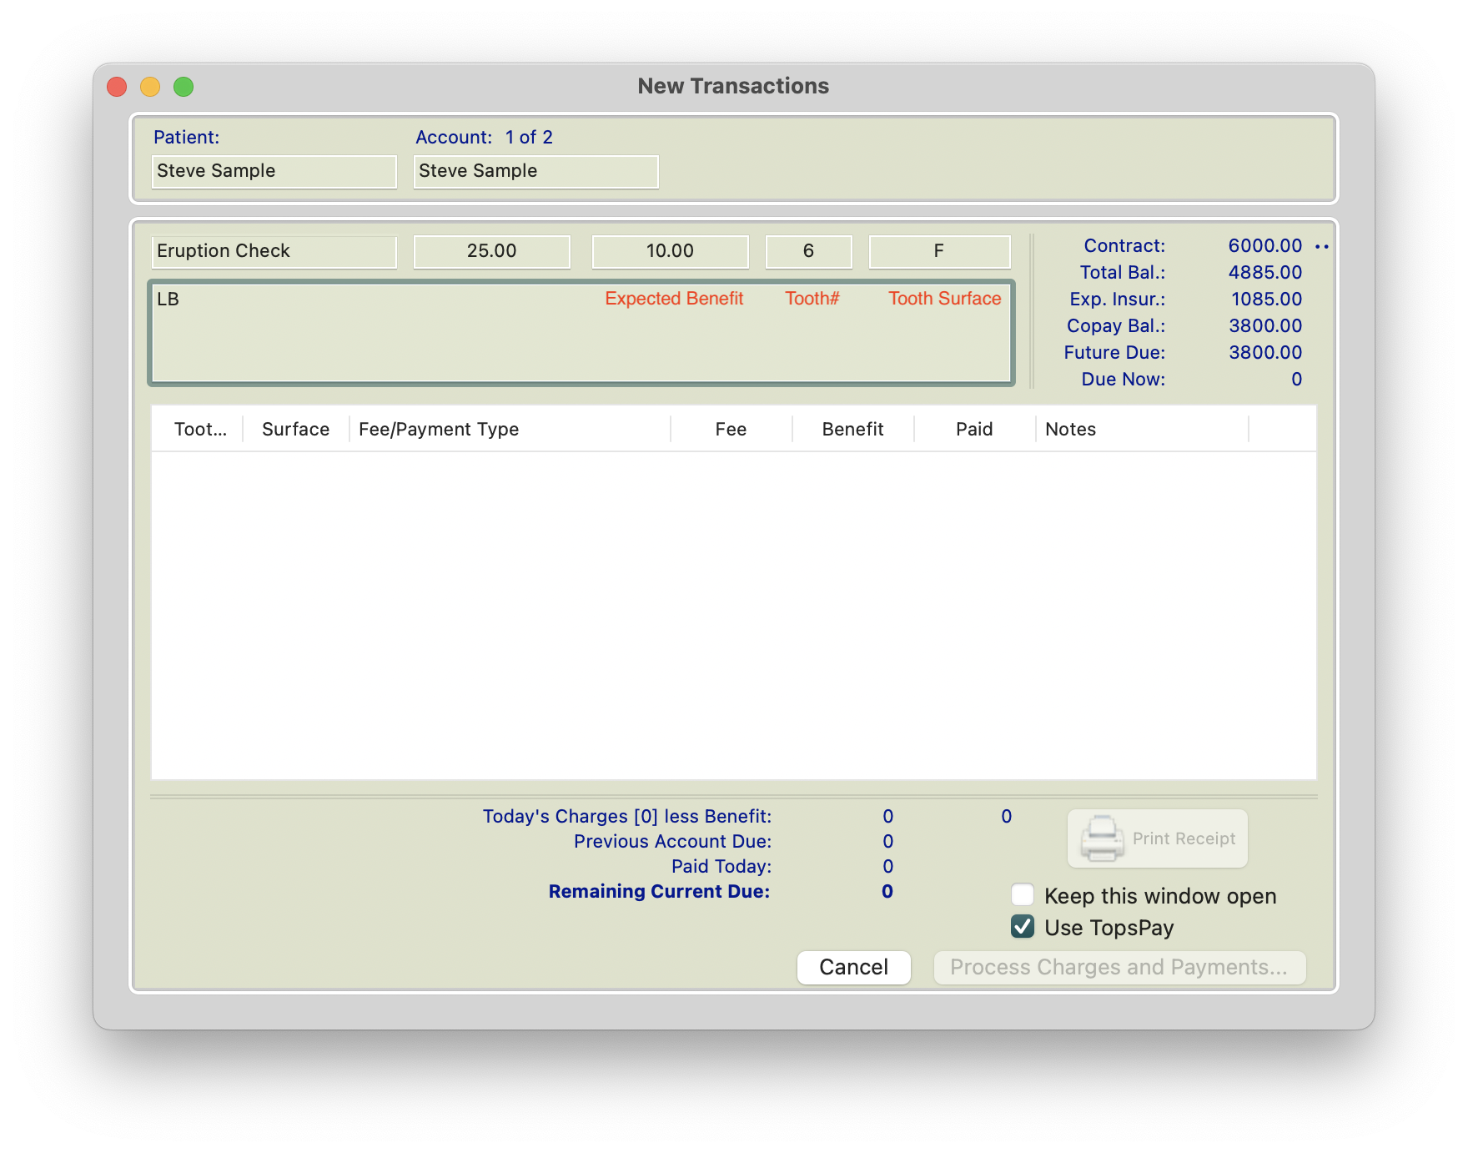Click the tooth surface field showing F
The image size is (1468, 1153).
(938, 251)
